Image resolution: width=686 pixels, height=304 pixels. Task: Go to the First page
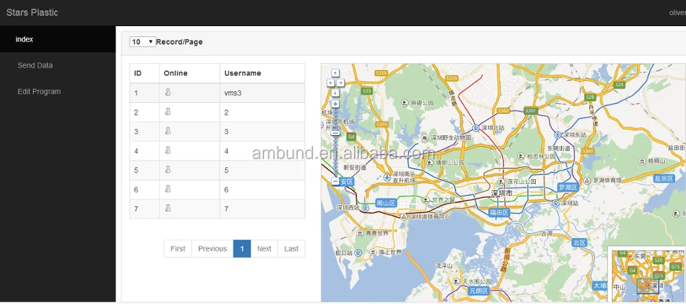[x=178, y=248]
